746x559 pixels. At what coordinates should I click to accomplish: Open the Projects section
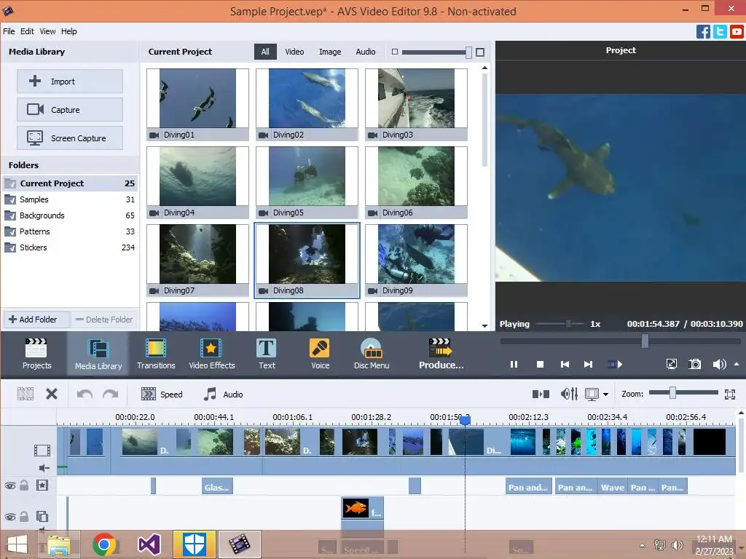[x=36, y=354]
